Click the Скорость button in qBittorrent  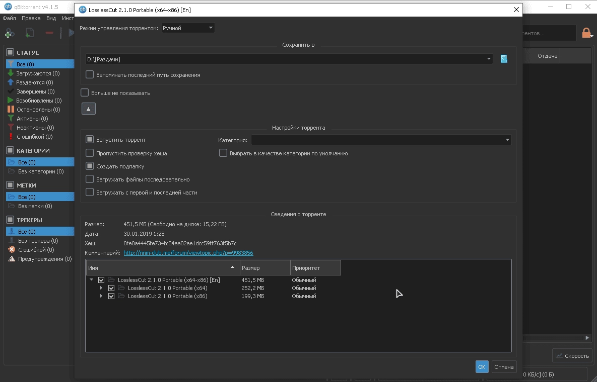572,356
